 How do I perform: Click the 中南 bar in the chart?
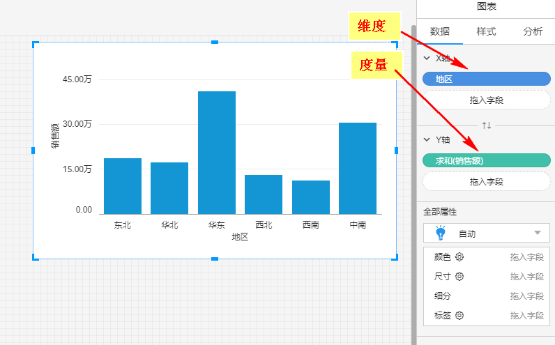click(x=357, y=168)
